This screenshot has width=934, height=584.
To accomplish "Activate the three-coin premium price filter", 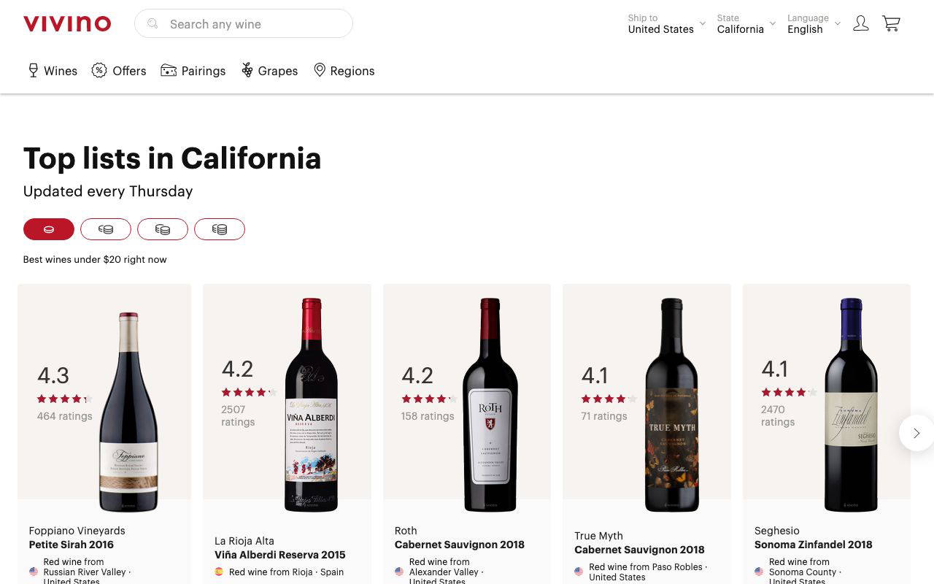I will tap(163, 228).
